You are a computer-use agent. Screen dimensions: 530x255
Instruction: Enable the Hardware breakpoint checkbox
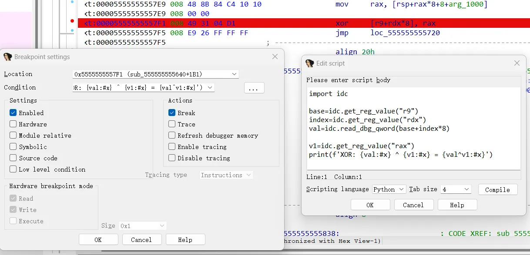click(x=13, y=124)
